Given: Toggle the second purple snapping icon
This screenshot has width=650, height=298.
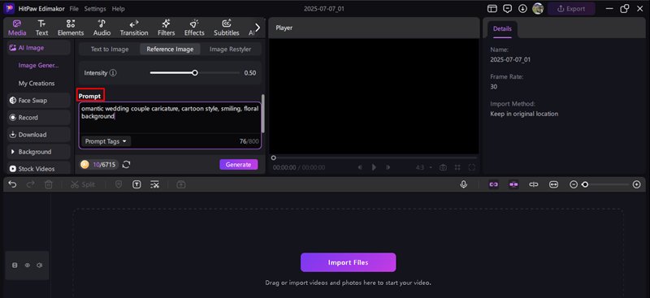Looking at the screenshot, I should click(x=513, y=184).
